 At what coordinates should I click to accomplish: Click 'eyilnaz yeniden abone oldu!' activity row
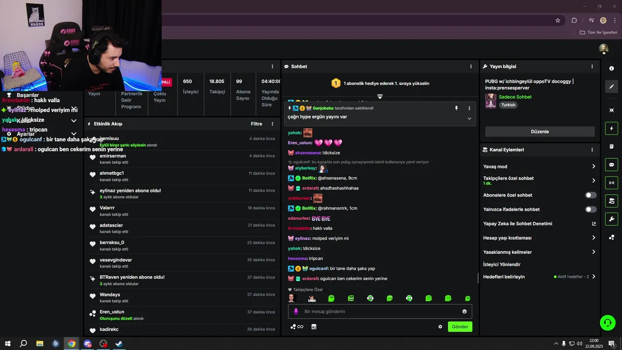click(182, 193)
